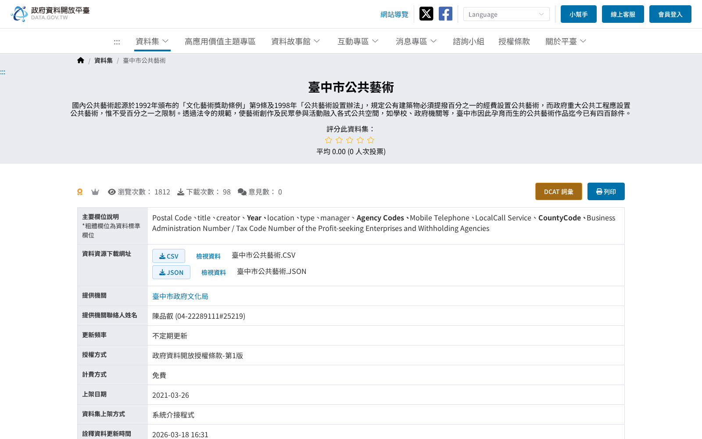
Task: Open the 授權條款 menu item
Action: pos(514,41)
